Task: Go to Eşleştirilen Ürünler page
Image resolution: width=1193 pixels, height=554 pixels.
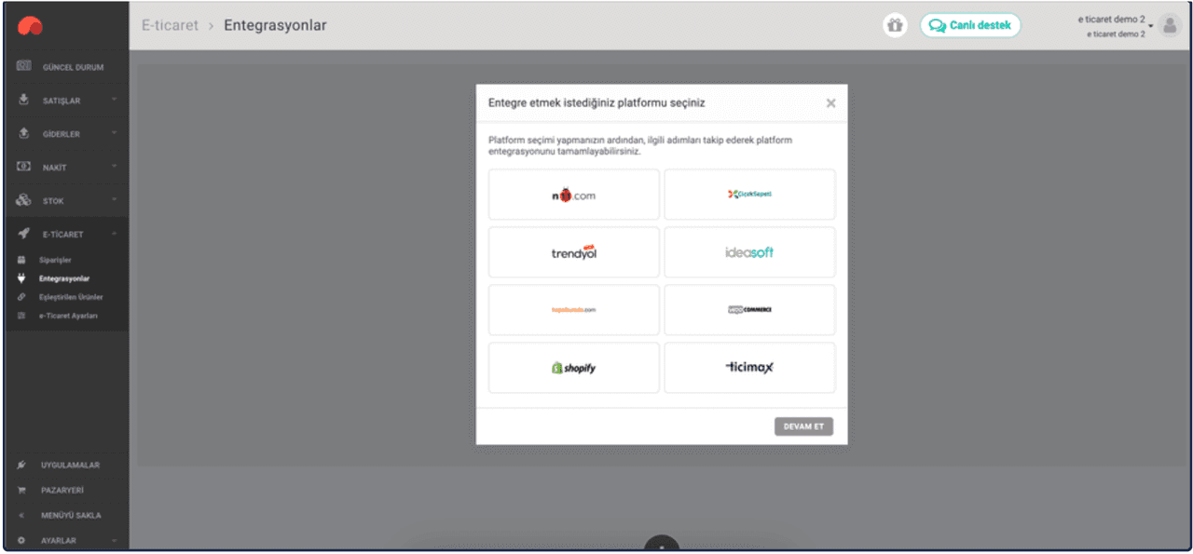Action: coord(71,297)
